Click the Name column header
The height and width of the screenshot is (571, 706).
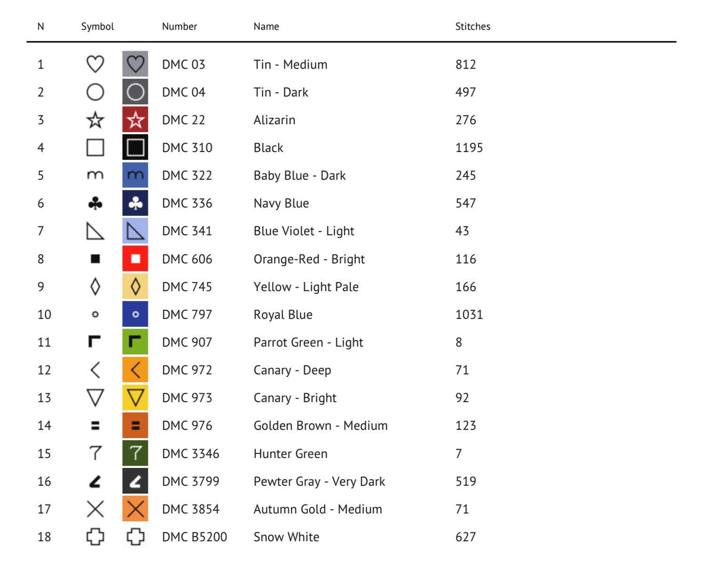point(266,26)
